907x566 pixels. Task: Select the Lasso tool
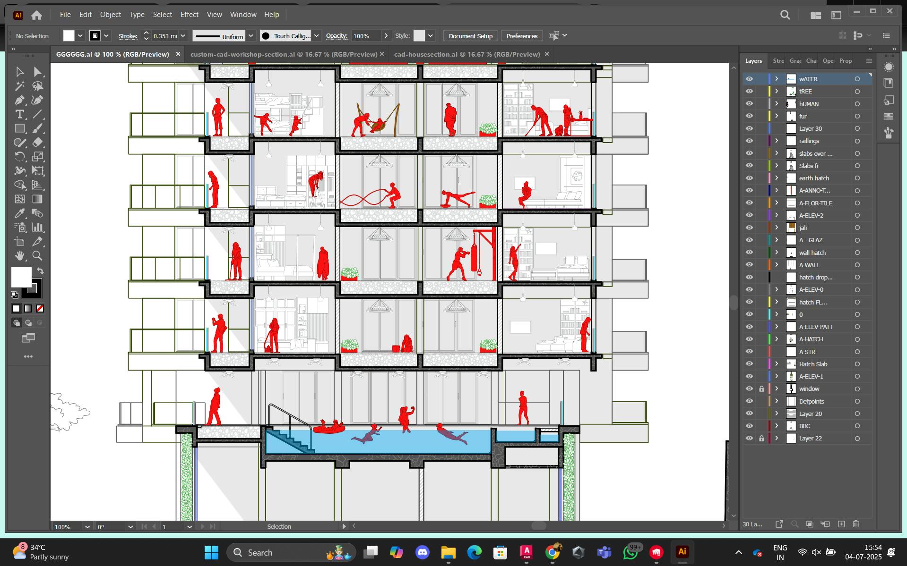point(37,86)
